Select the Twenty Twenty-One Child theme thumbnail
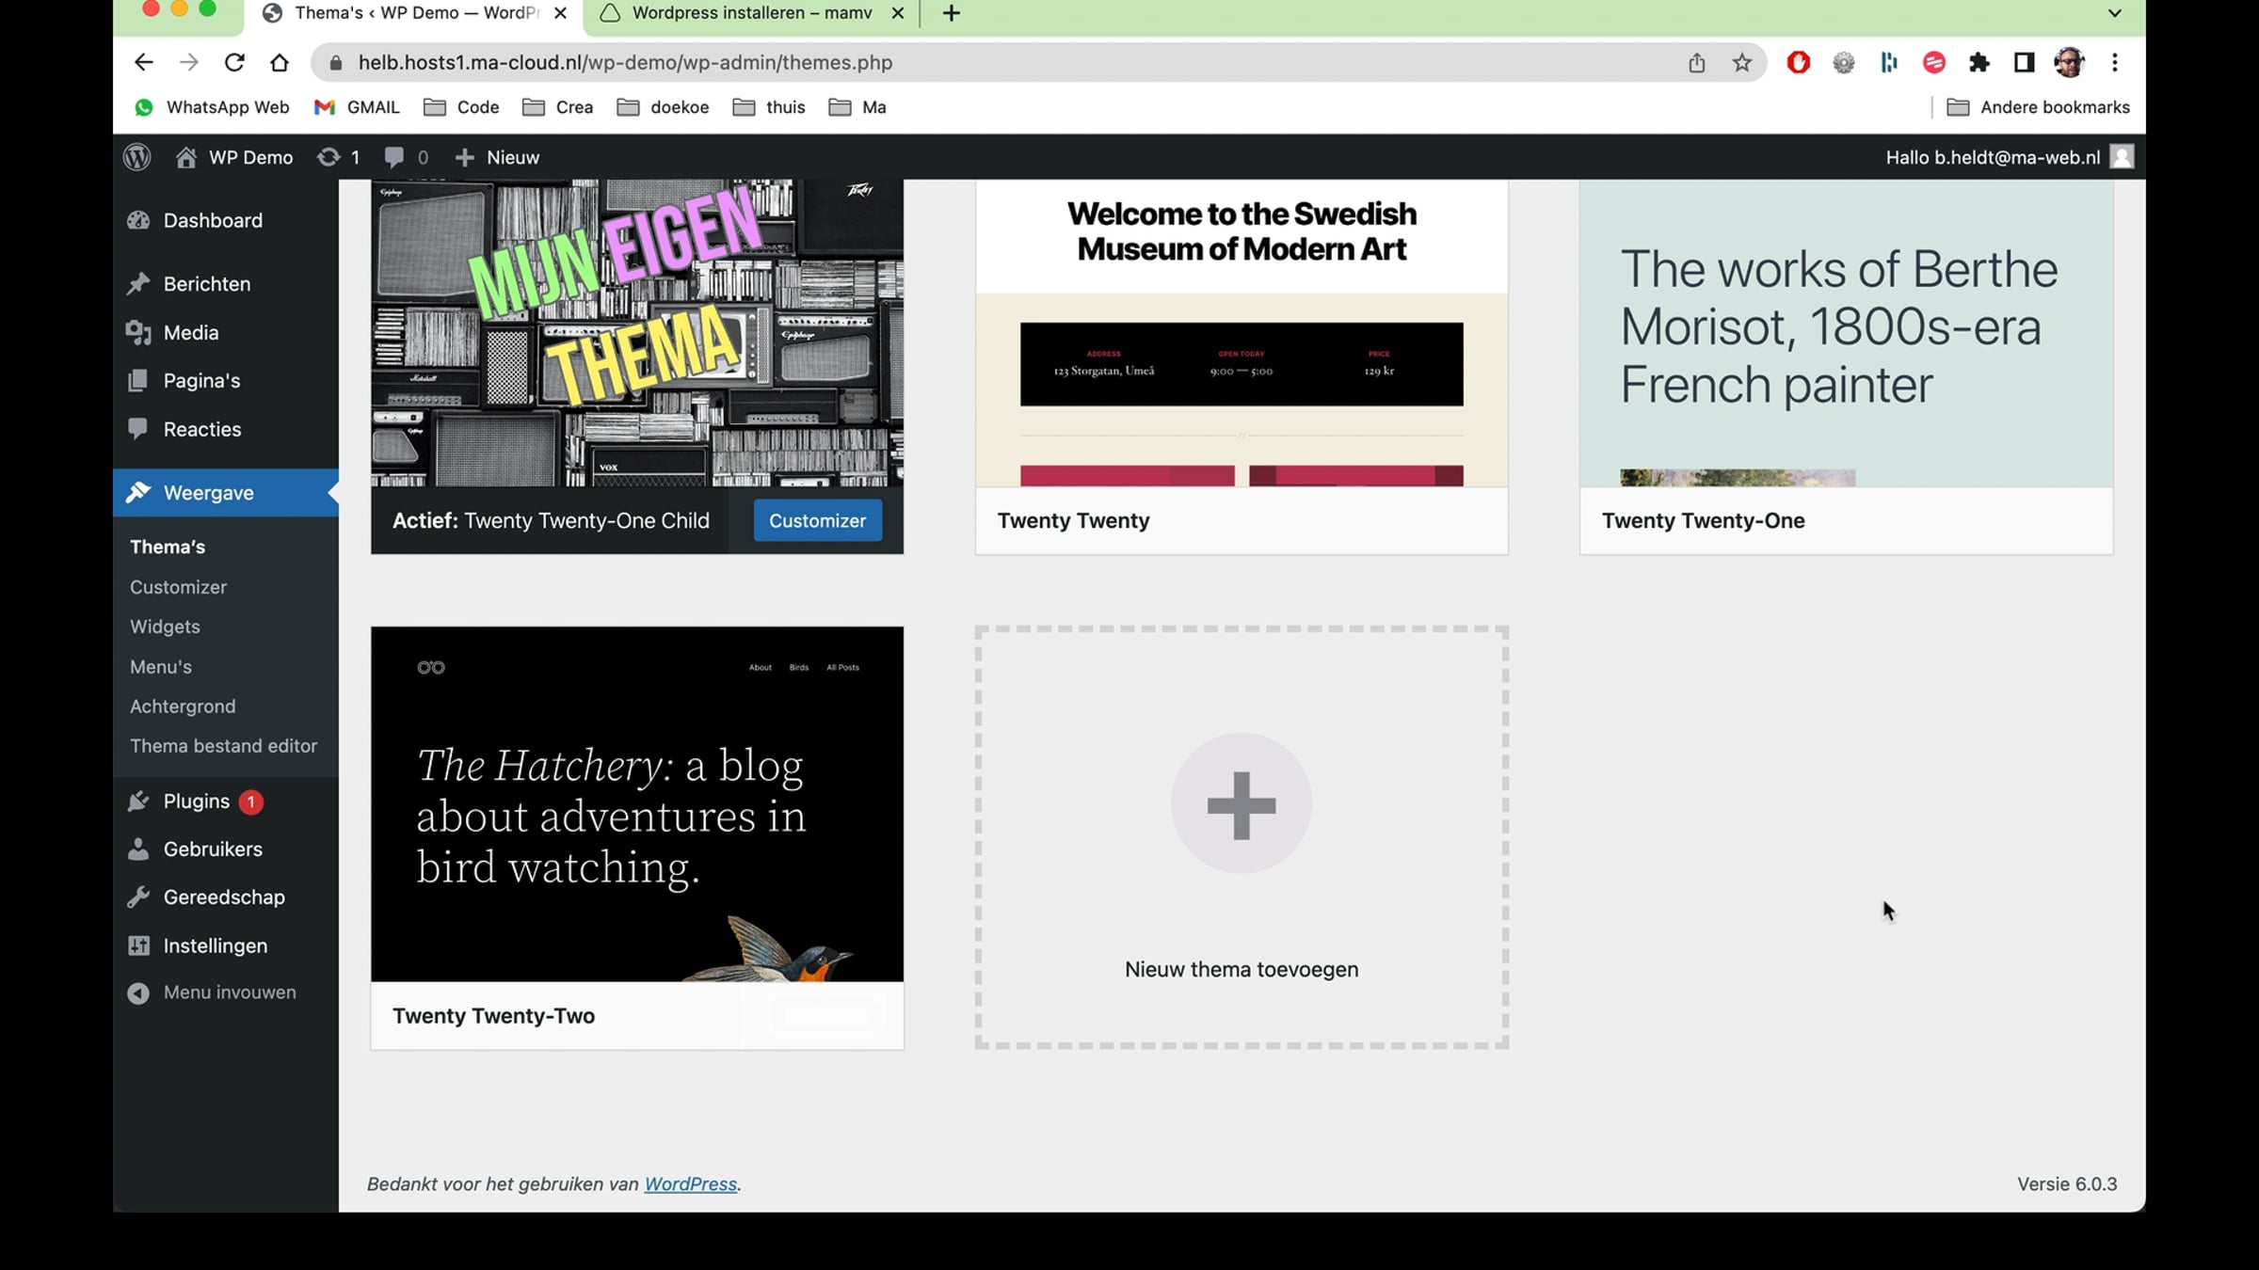Viewport: 2259px width, 1270px height. pos(637,333)
